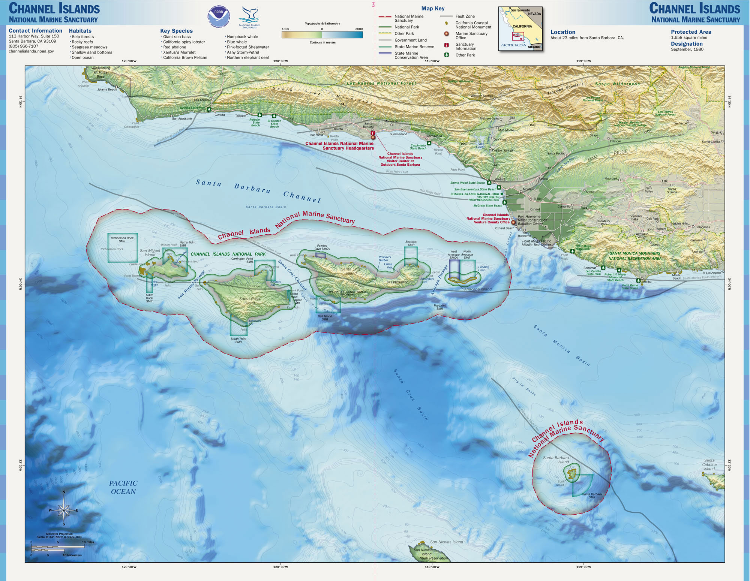Click the Topography & Bathymetry color gradient bar
The width and height of the screenshot is (750, 581).
click(322, 35)
